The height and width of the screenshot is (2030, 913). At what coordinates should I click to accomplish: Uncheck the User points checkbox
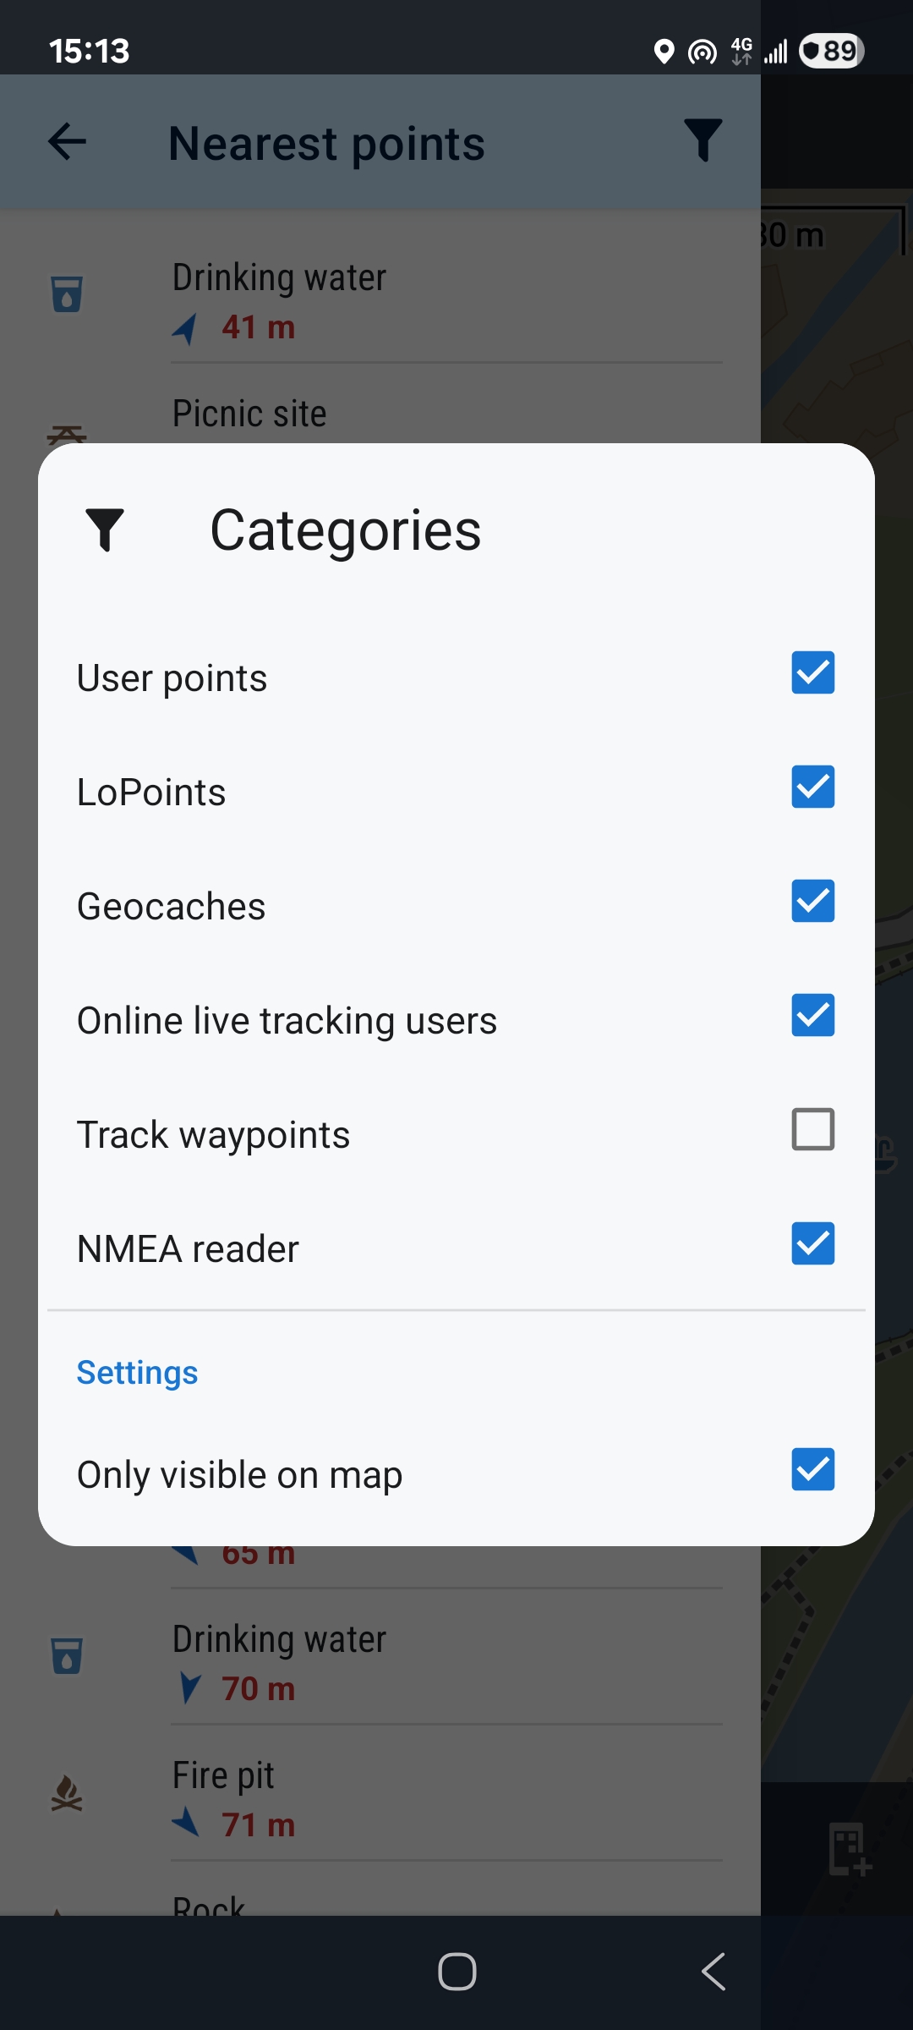812,673
